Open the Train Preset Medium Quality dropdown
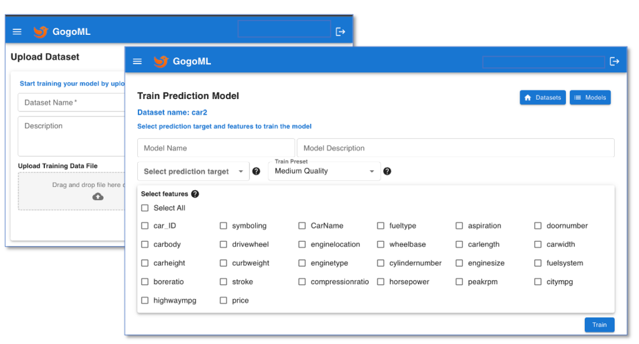This screenshot has width=639, height=344. click(x=324, y=171)
